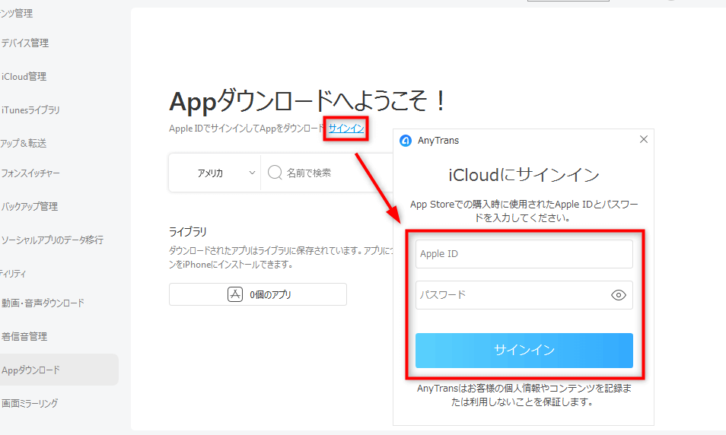Click the AnyTrans logo icon in dialog
This screenshot has width=726, height=435.
coord(406,140)
